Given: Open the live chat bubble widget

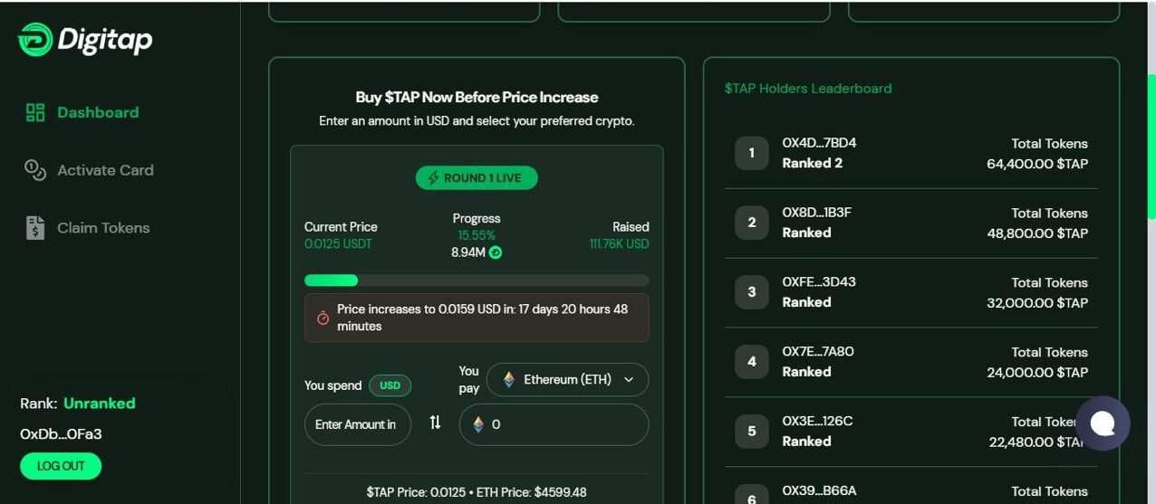Looking at the screenshot, I should (1103, 423).
